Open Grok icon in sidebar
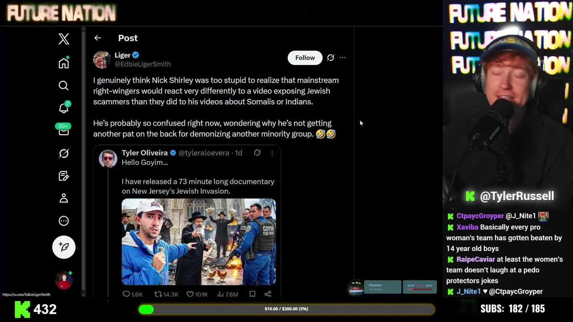 coord(64,153)
